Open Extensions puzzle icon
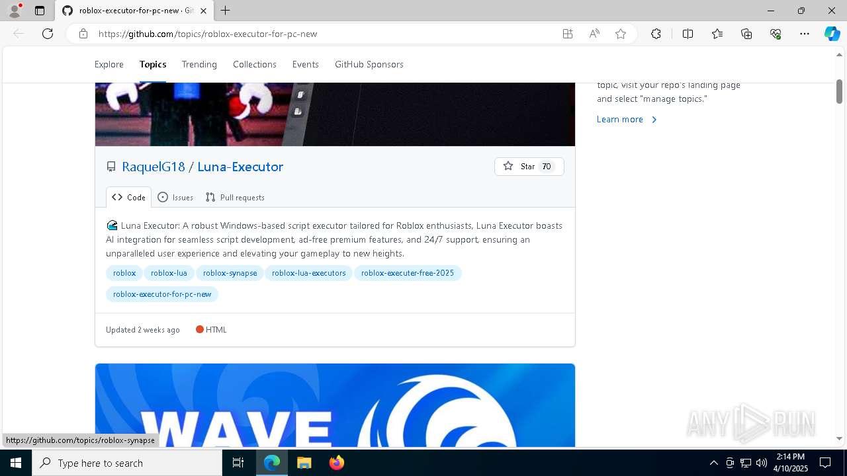The image size is (847, 476). pos(656,34)
